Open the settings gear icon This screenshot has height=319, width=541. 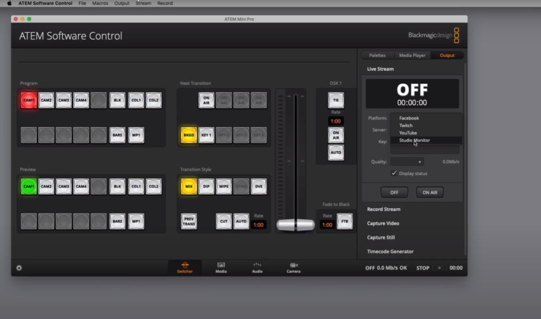point(19,268)
